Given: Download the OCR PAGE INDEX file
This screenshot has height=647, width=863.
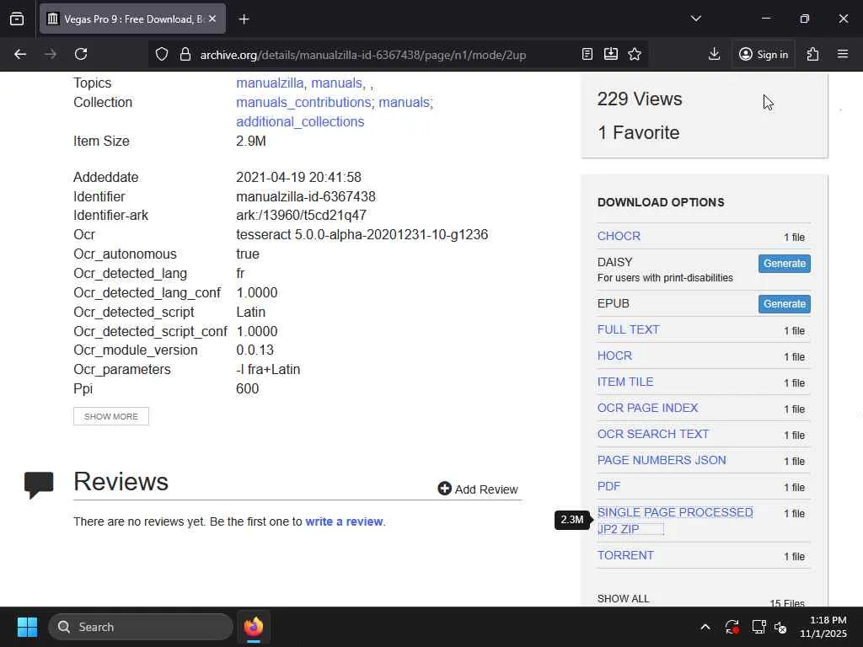Looking at the screenshot, I should pyautogui.click(x=647, y=409).
